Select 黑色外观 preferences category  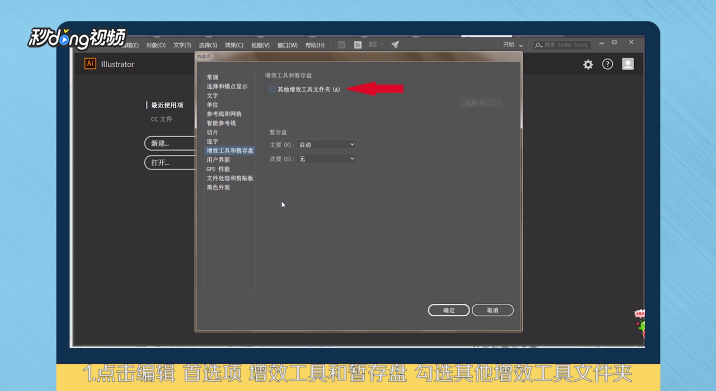tap(218, 187)
